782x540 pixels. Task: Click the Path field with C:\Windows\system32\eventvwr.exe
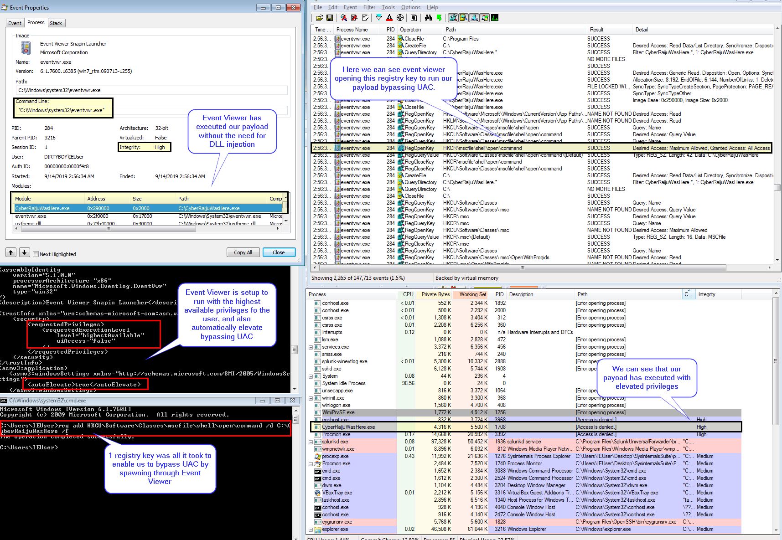tap(152, 90)
